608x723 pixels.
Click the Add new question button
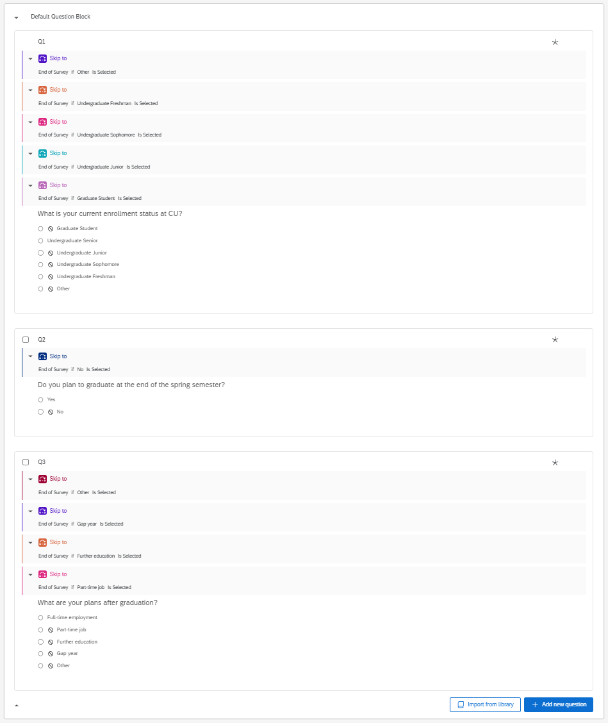click(x=558, y=704)
